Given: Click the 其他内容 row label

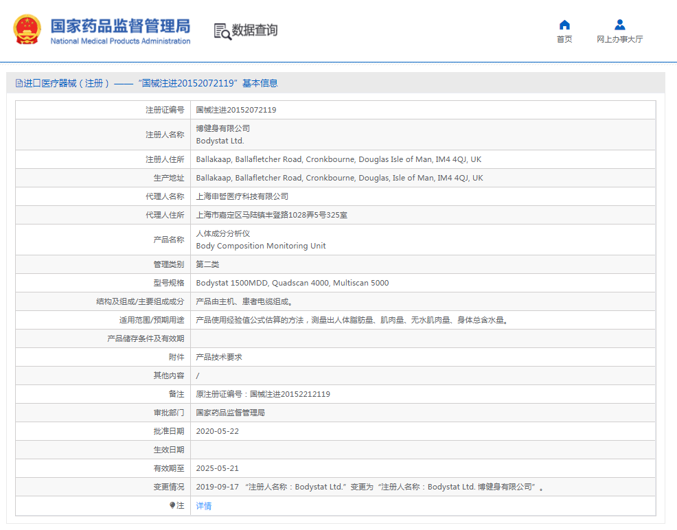Looking at the screenshot, I should tap(169, 376).
